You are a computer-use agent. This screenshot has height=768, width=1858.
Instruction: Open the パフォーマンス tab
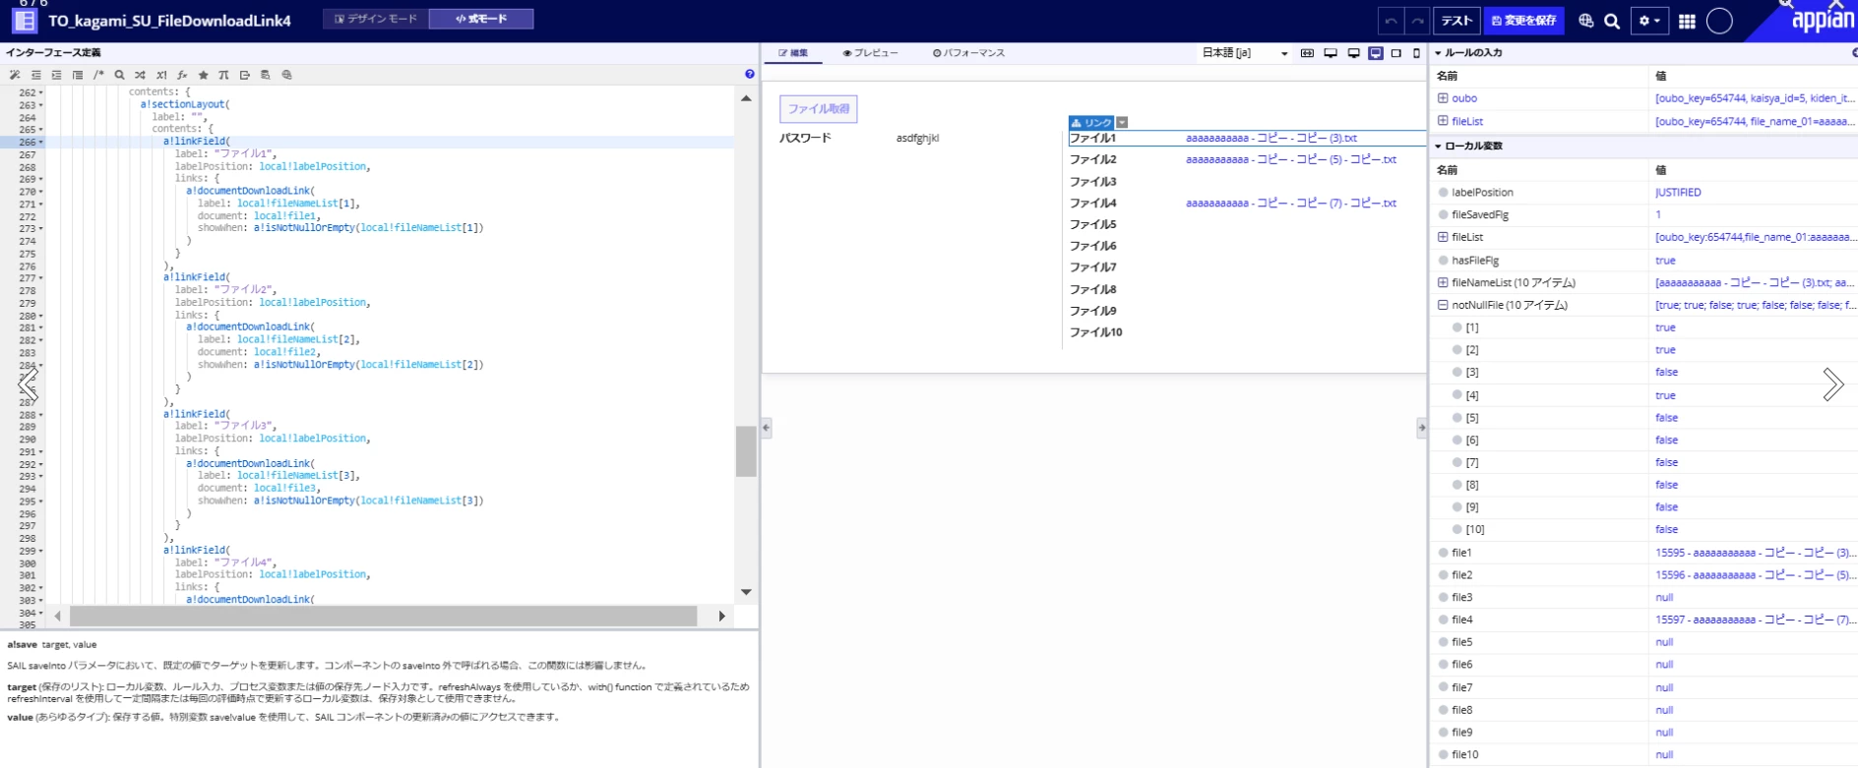(968, 53)
